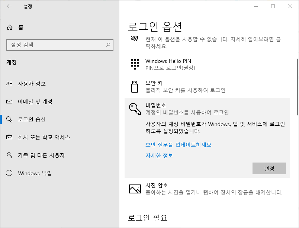The image size is (299, 228).
Task: Expand the 사진 암호 option
Action: pyautogui.click(x=207, y=189)
